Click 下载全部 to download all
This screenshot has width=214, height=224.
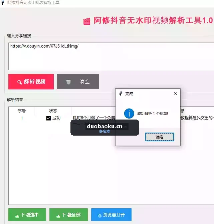[68, 215]
